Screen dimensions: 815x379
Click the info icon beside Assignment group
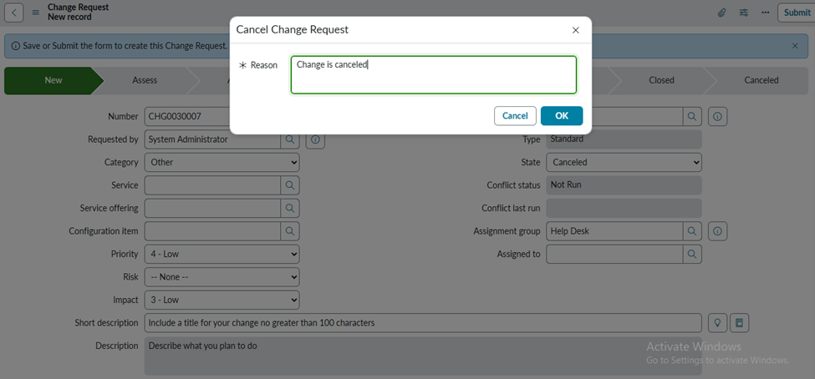(717, 230)
